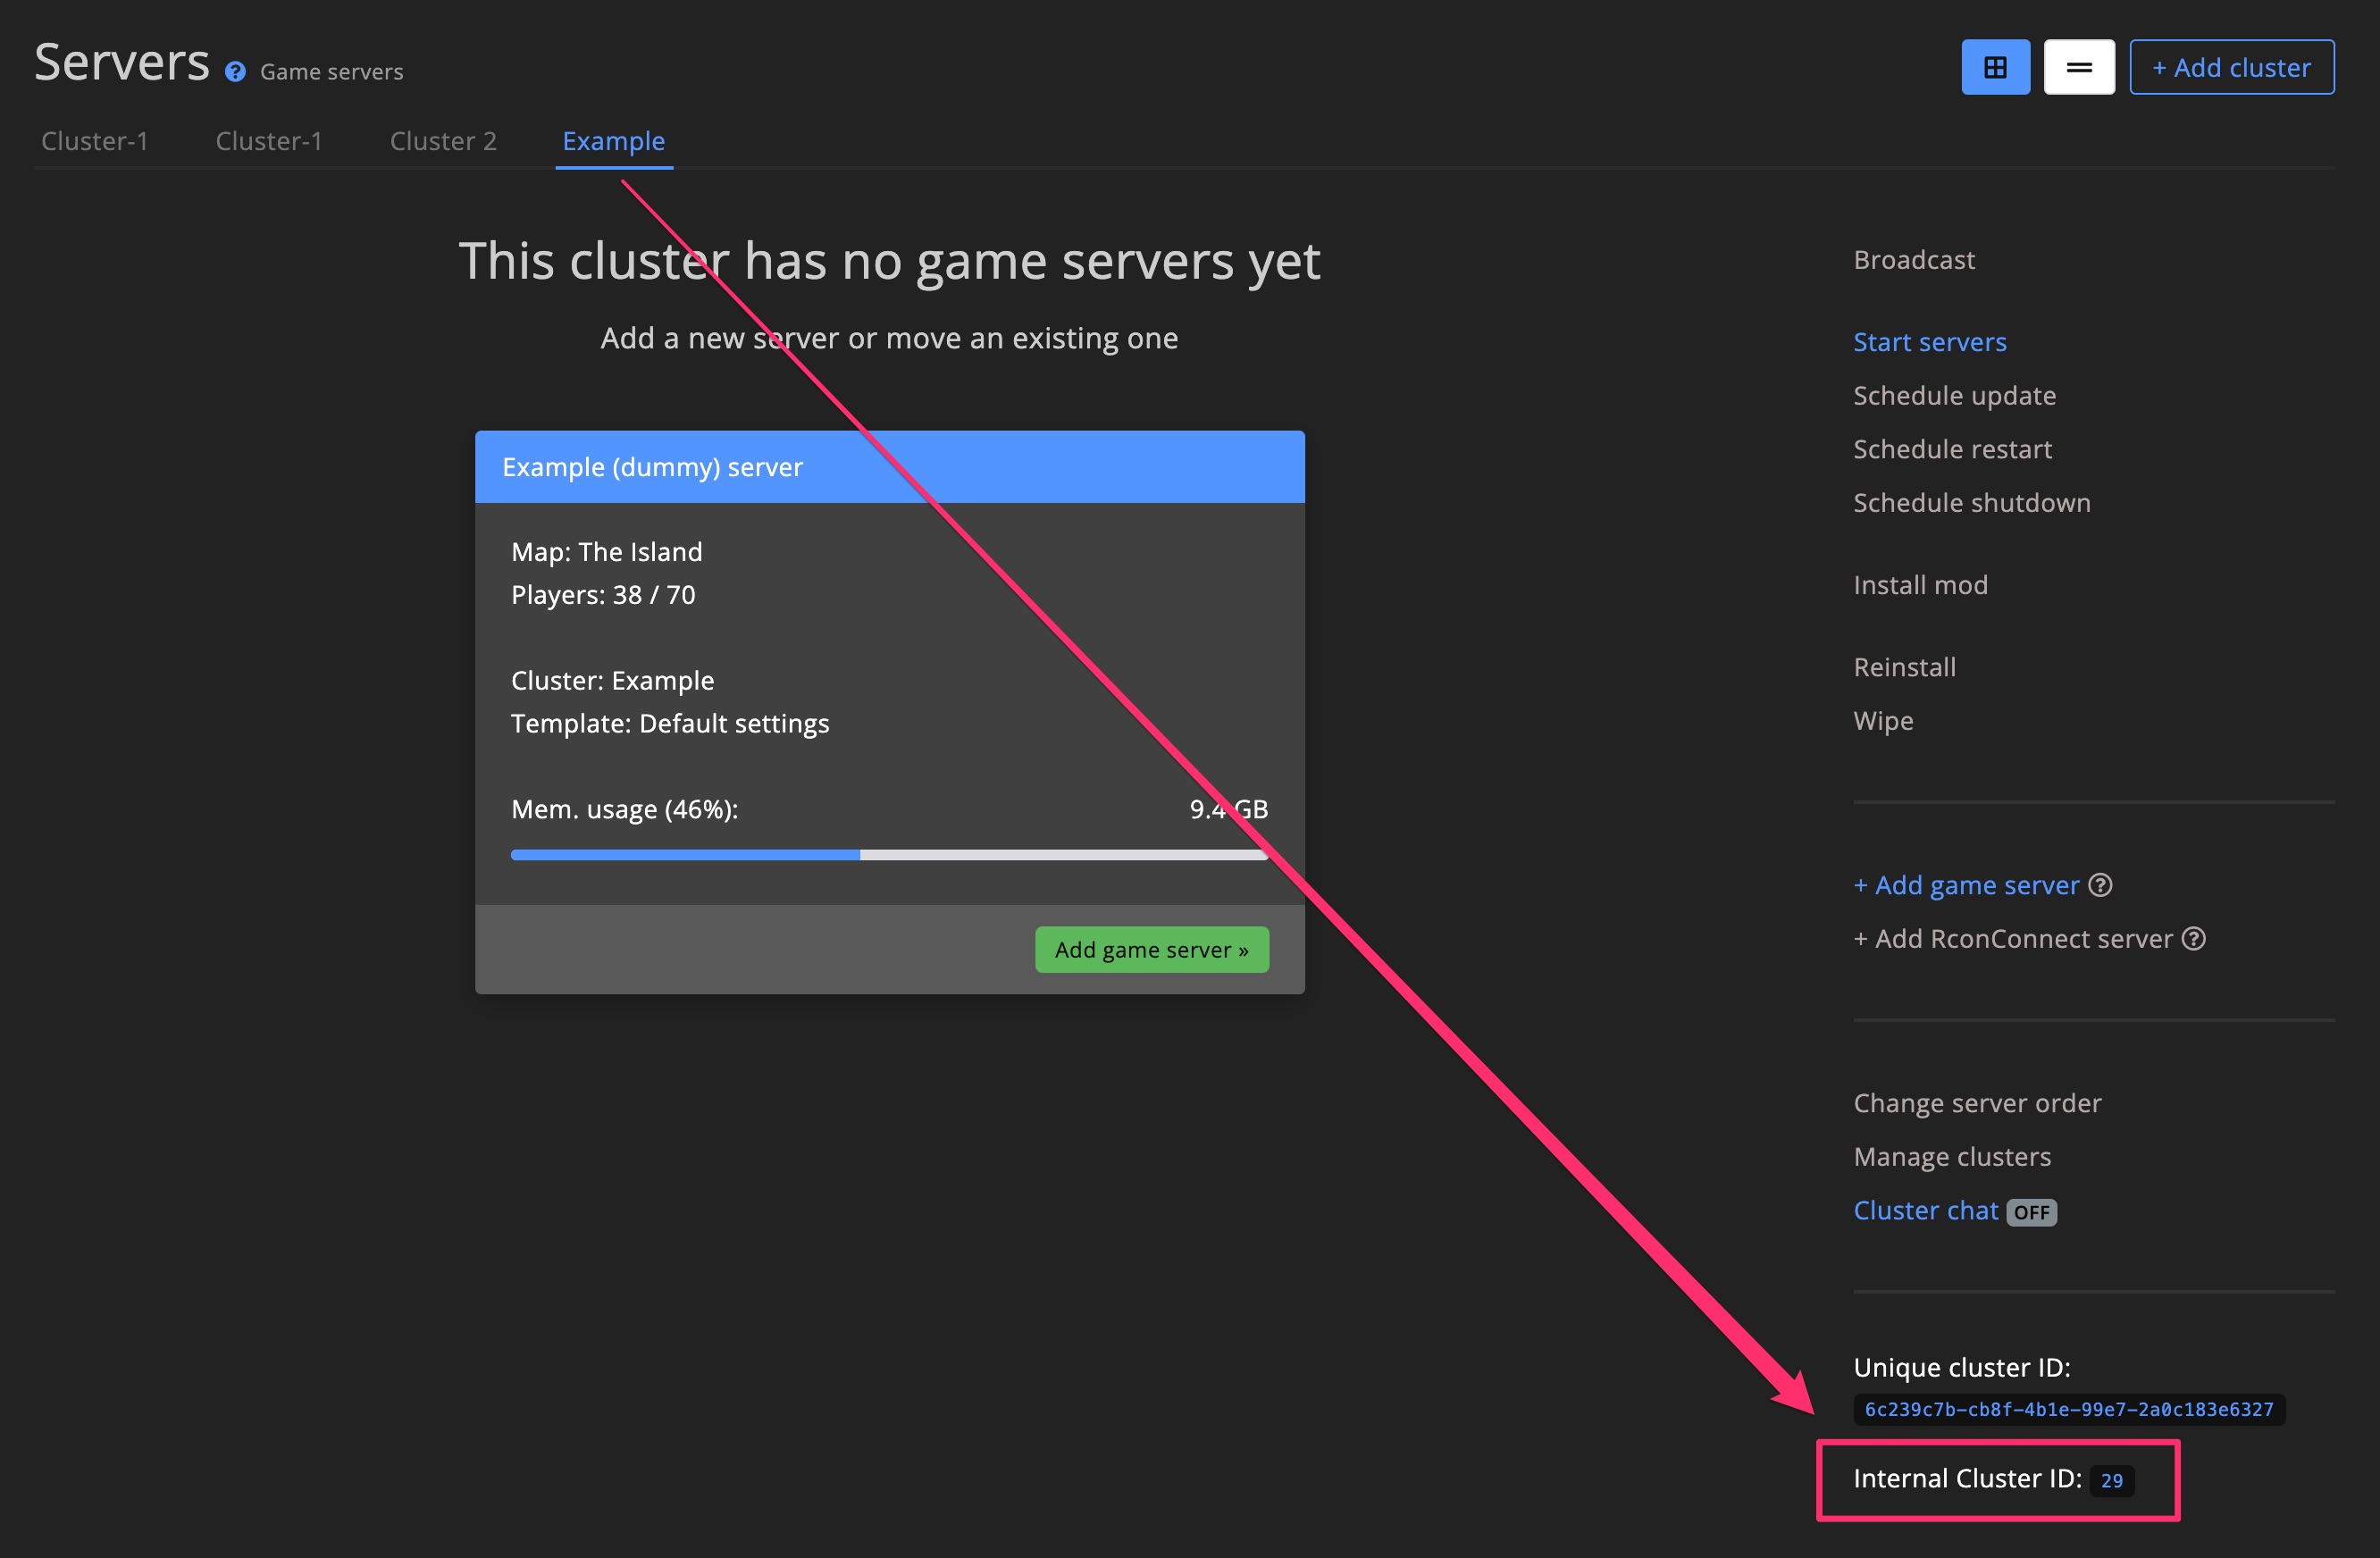The height and width of the screenshot is (1558, 2380).
Task: Click the grid view icon
Action: [x=1996, y=66]
